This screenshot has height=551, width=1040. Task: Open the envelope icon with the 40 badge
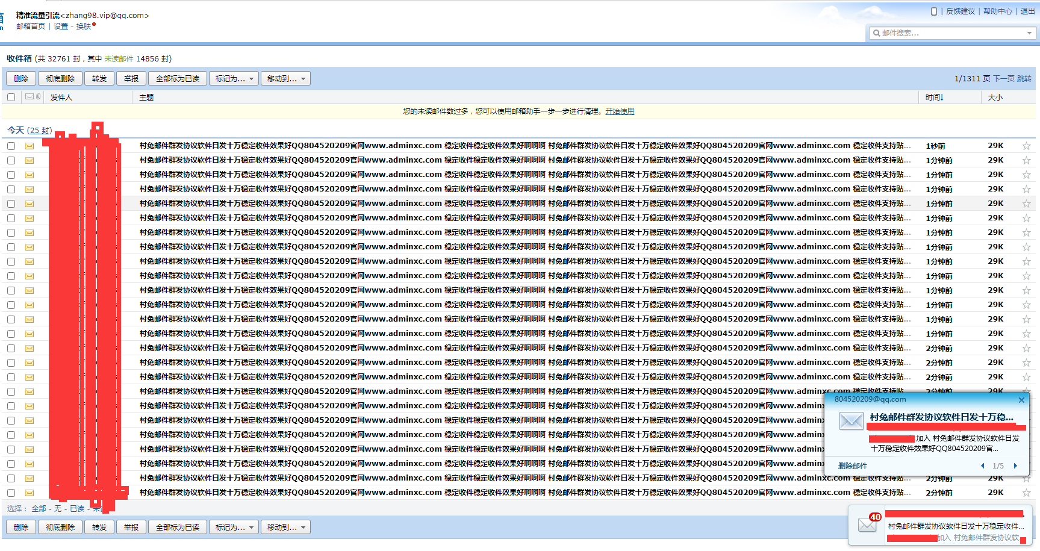[x=868, y=525]
